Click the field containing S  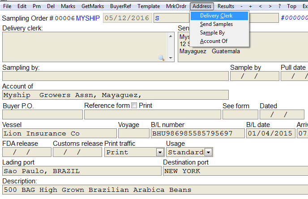[x=171, y=18]
